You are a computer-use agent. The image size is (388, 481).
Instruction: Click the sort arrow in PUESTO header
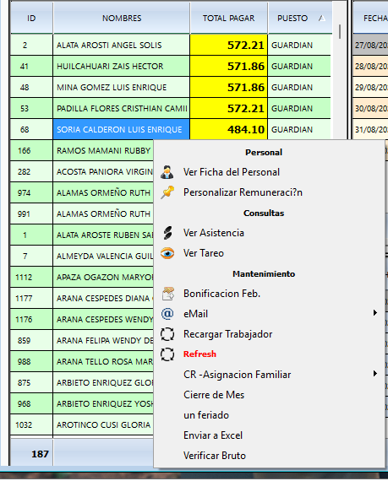[322, 19]
